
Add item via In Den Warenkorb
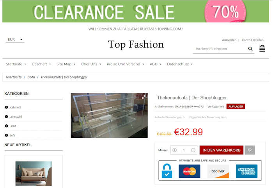coord(222,150)
